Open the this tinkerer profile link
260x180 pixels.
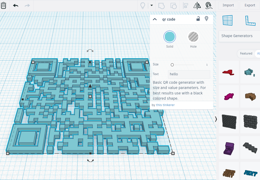click(165, 105)
